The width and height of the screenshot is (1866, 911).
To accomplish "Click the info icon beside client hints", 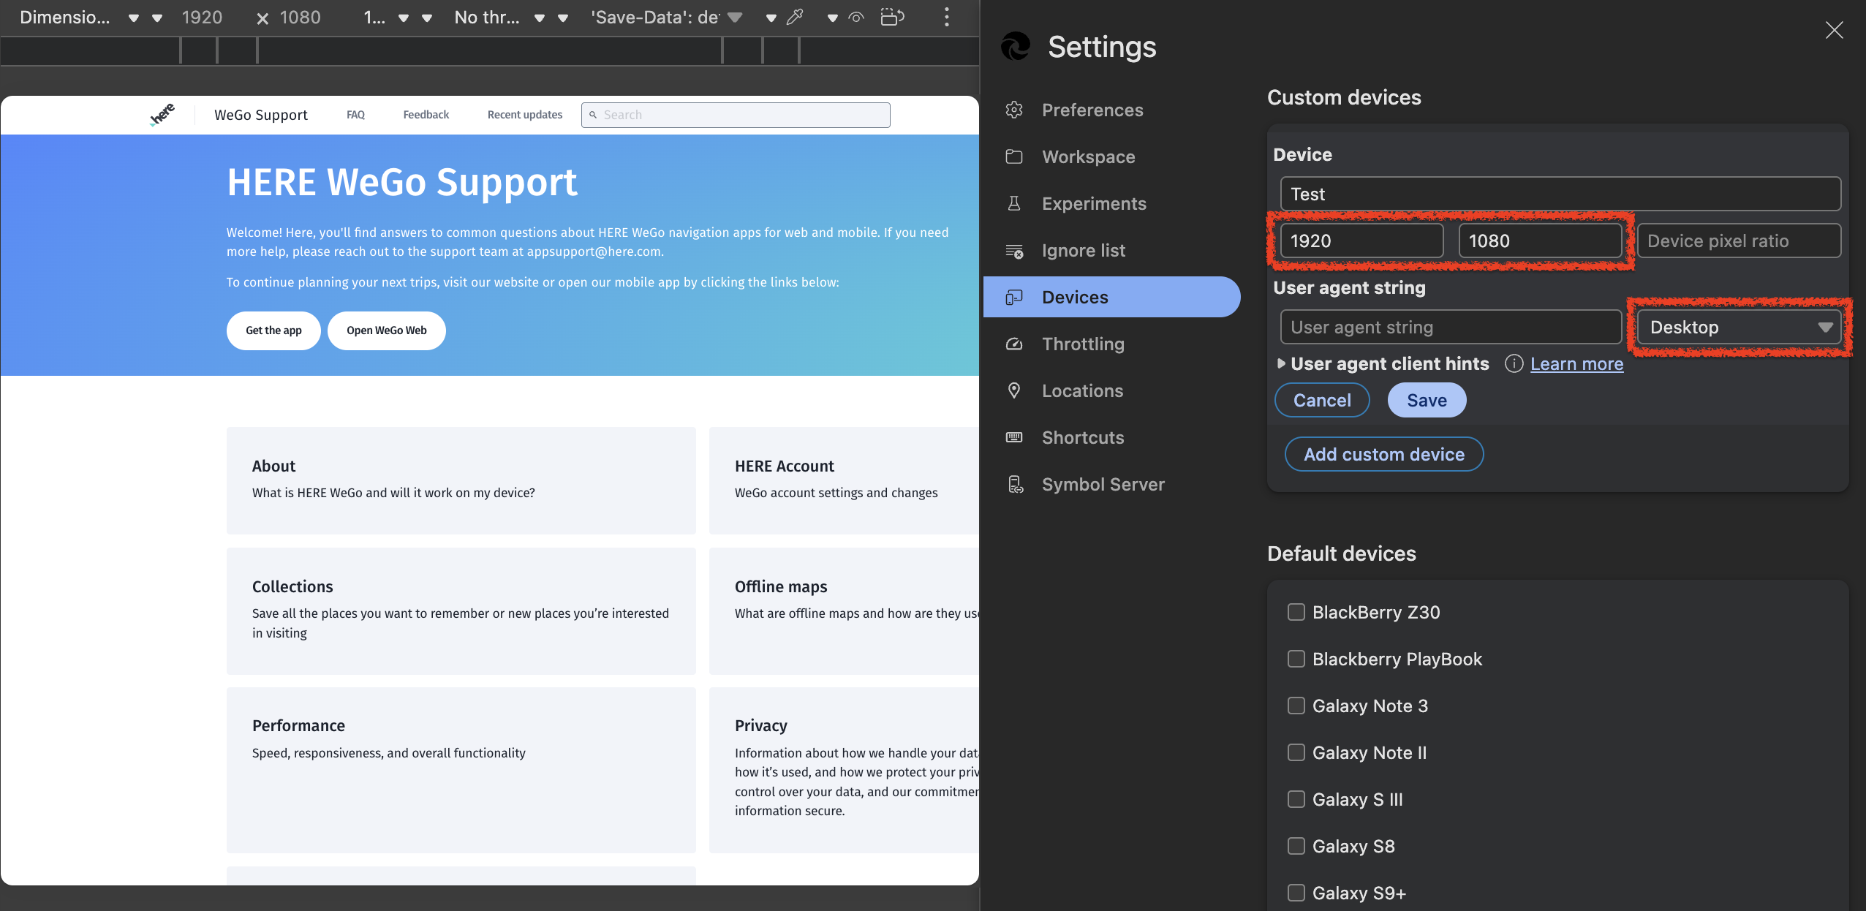I will tap(1514, 363).
